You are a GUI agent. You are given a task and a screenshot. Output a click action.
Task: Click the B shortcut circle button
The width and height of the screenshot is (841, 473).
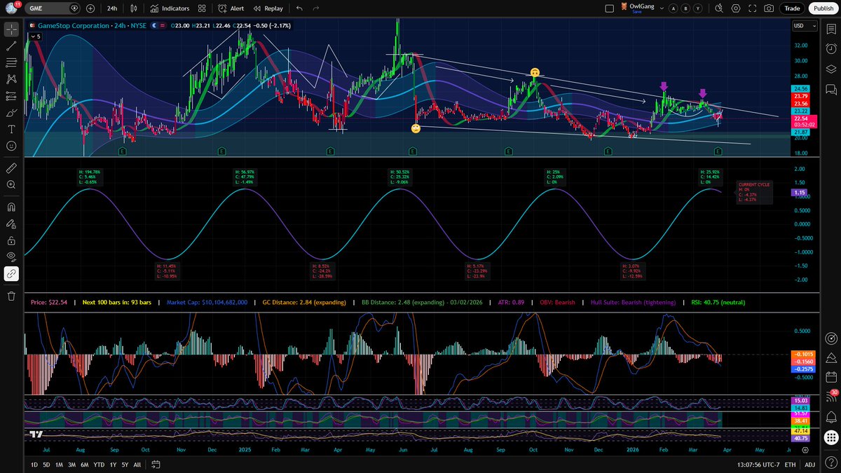685,8
